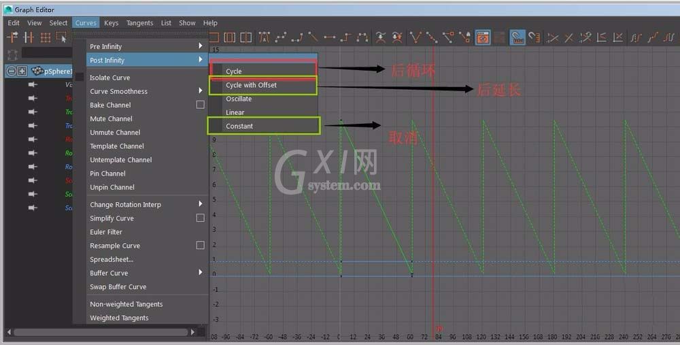This screenshot has width=680, height=345.
Task: Apply Clamped tangents from toolbar
Action: point(297,37)
